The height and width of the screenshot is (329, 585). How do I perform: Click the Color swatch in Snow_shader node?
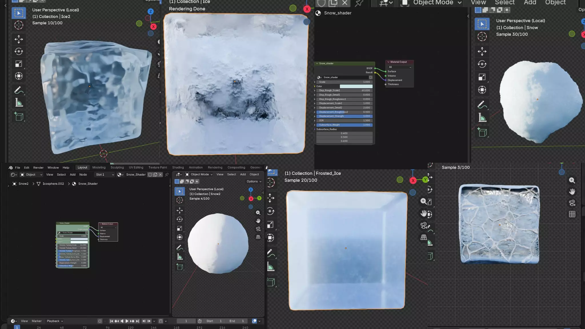[356, 86]
